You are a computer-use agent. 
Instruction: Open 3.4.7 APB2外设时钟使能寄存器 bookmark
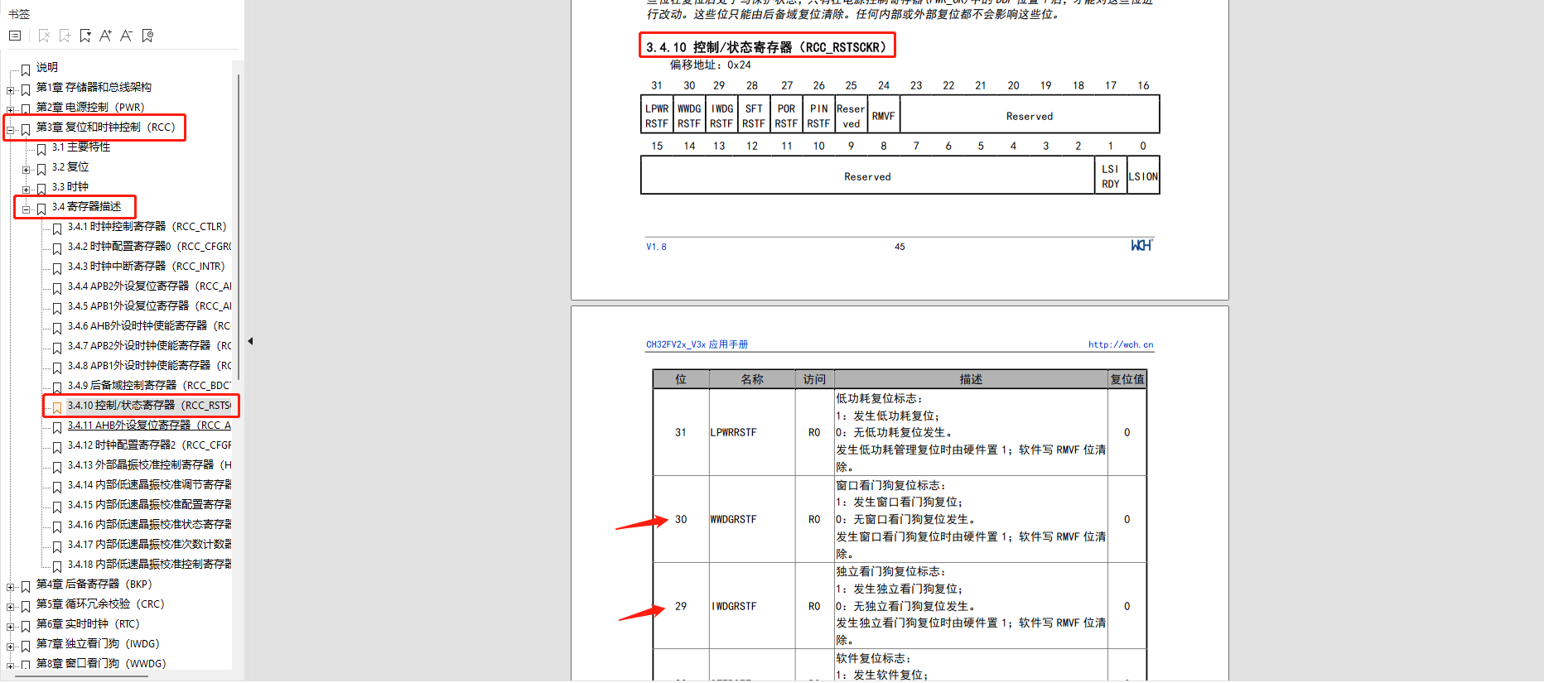click(x=149, y=345)
